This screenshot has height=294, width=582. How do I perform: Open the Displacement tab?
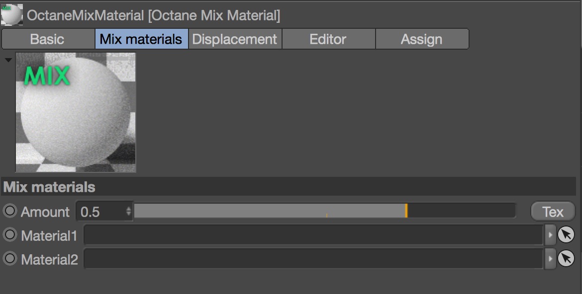pyautogui.click(x=235, y=39)
